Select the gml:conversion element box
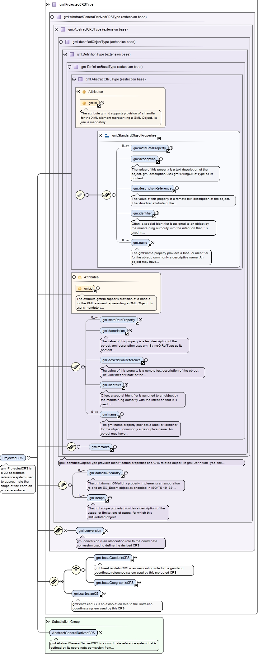This screenshot has height=654, width=258. pos(90,531)
